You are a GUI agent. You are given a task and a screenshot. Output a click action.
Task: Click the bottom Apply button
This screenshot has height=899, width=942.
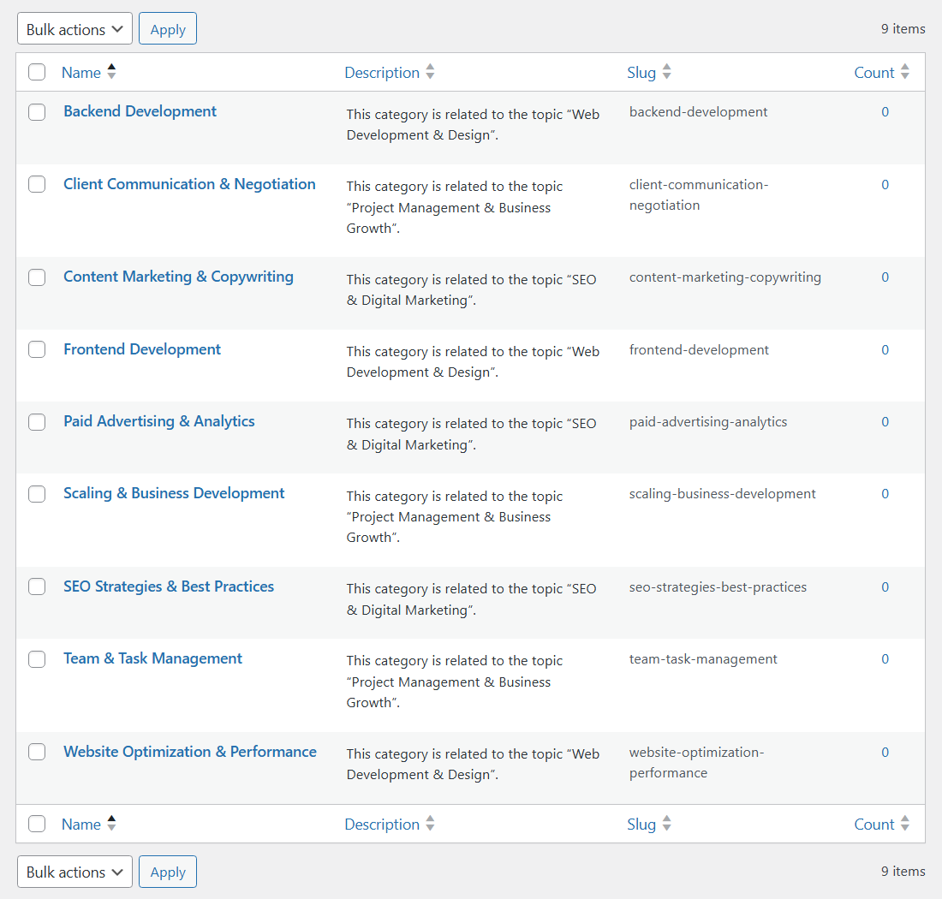click(x=168, y=872)
